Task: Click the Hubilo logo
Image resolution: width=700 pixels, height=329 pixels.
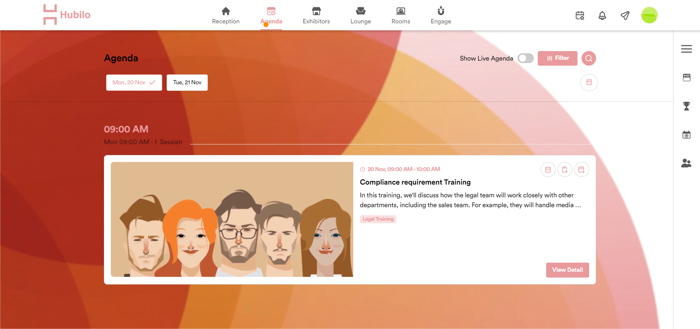Action: (x=67, y=15)
